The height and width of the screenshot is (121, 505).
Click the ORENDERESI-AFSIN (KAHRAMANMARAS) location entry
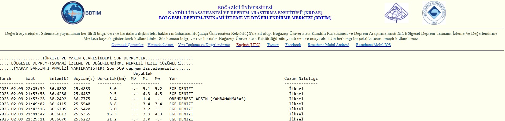click(207, 99)
